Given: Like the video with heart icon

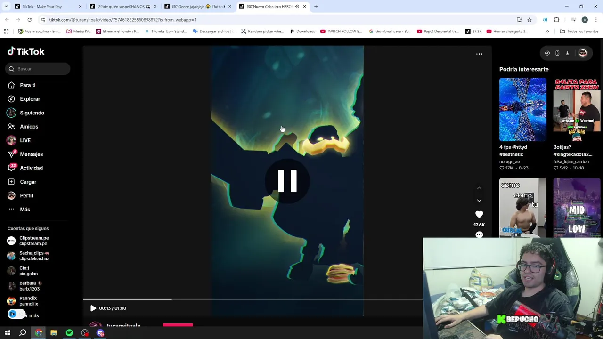Looking at the screenshot, I should pos(479,215).
